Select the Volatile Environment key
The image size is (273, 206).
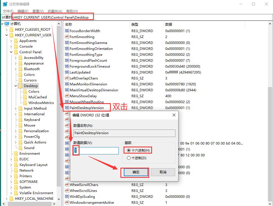[x=36, y=193]
